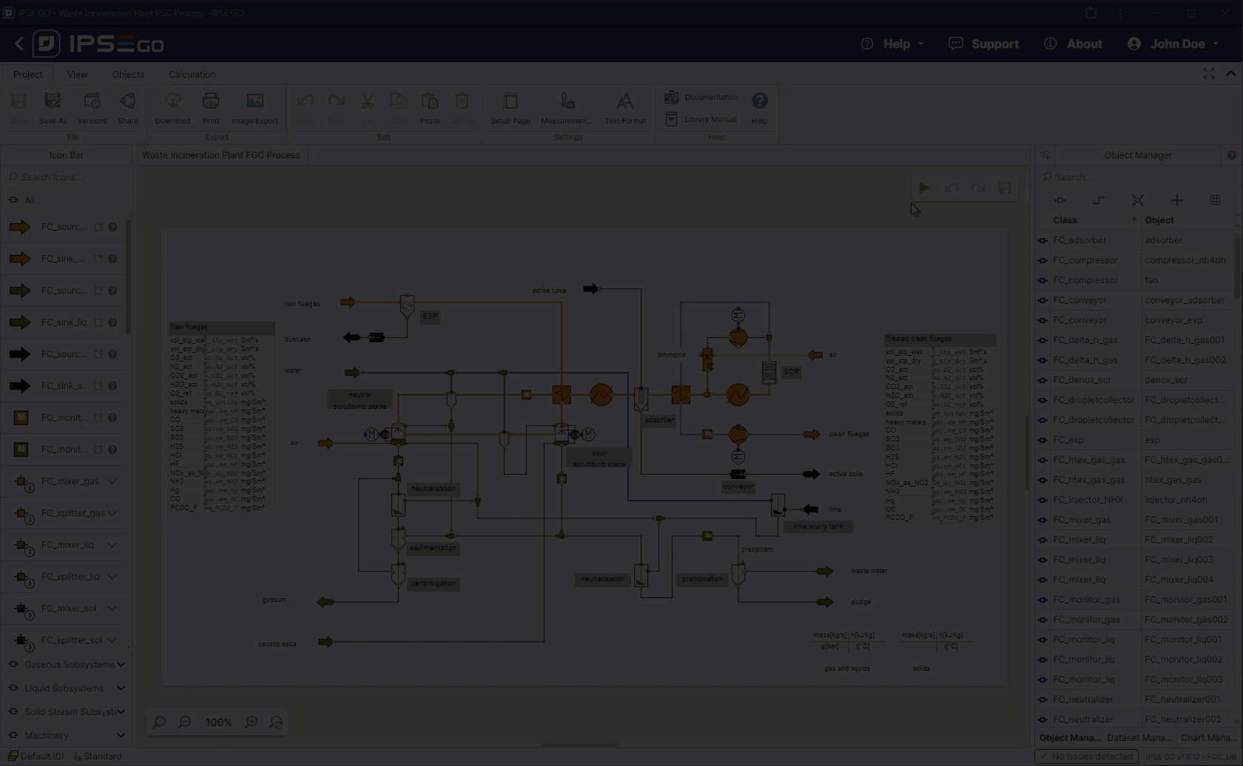Click the zoom in magnifier icon
1243x766 pixels.
pyautogui.click(x=252, y=722)
